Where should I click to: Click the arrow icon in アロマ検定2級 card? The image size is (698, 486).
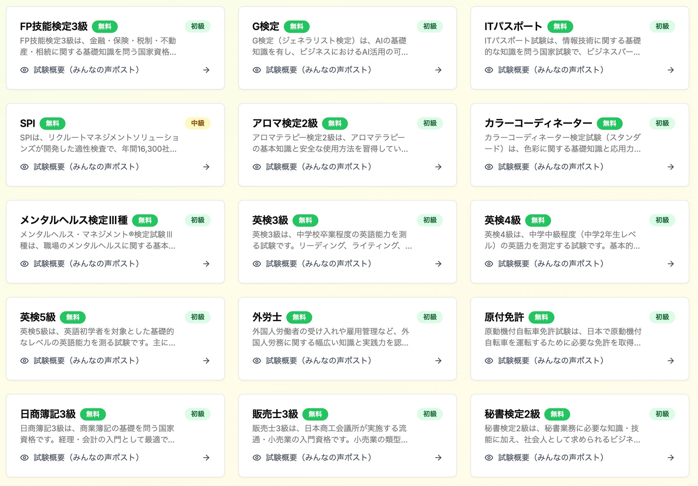[x=438, y=167]
